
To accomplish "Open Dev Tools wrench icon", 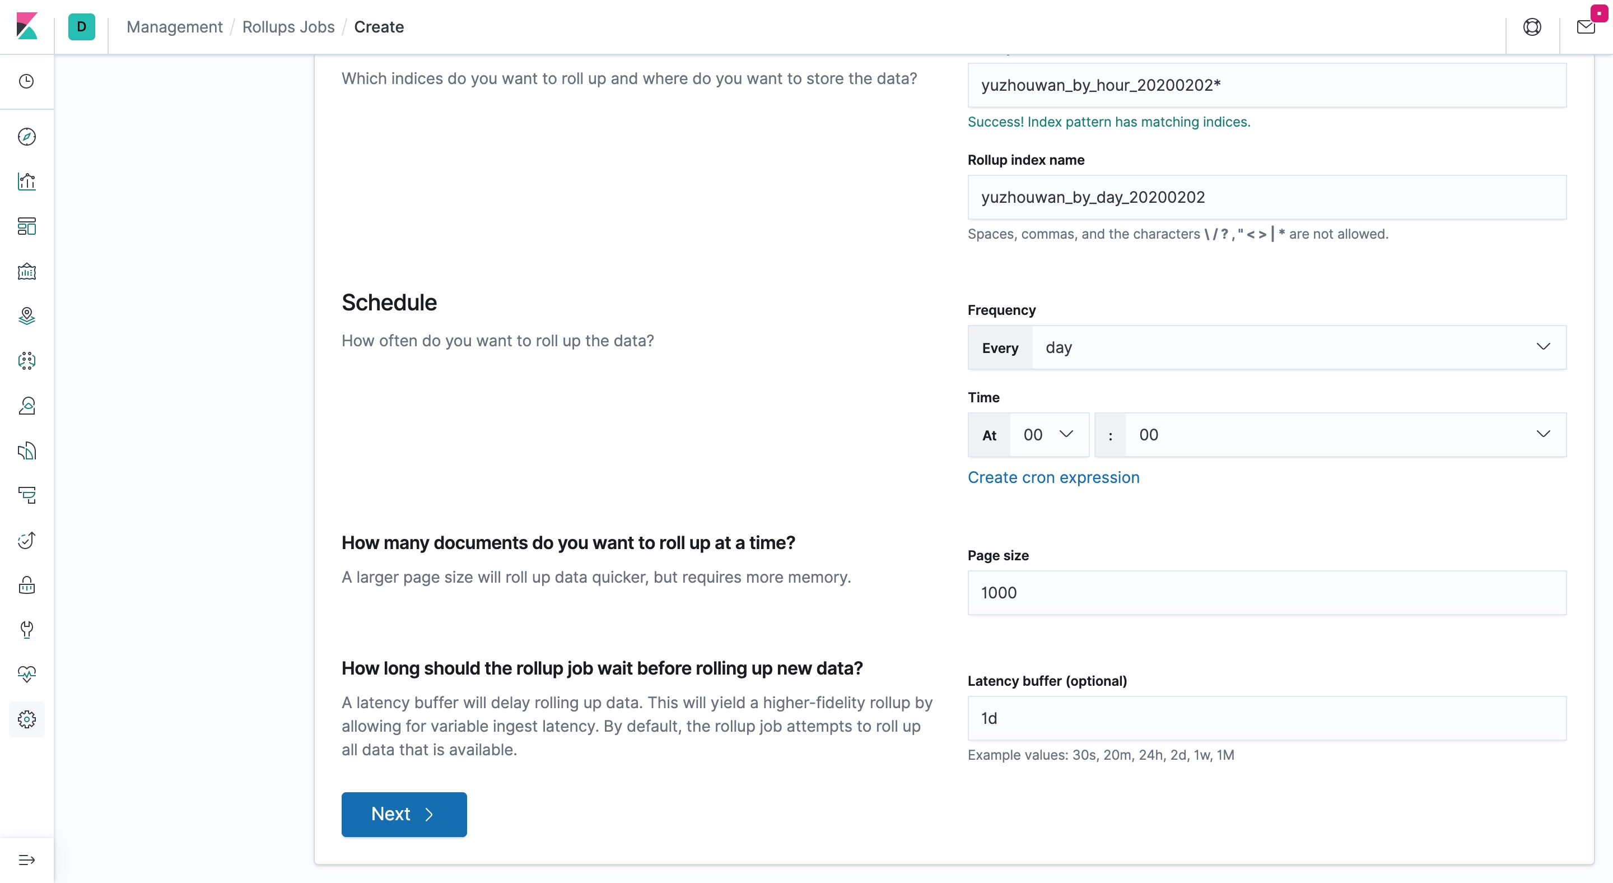I will click(x=26, y=629).
